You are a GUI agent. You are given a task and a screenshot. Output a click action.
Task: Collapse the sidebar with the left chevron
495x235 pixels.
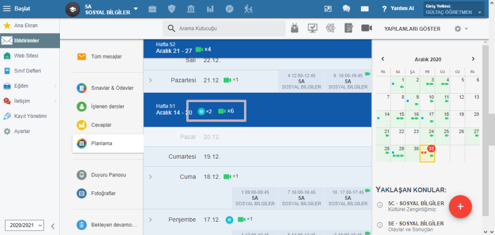coord(53,226)
